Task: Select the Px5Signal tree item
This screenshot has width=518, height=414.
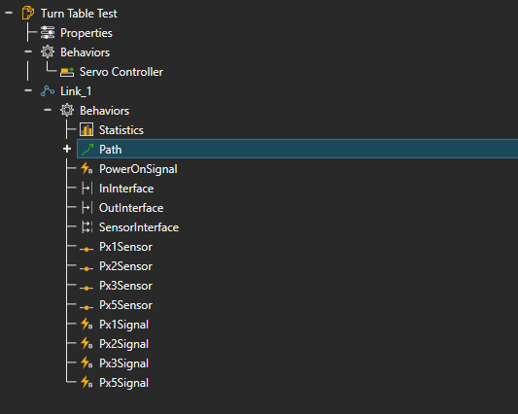Action: point(123,383)
